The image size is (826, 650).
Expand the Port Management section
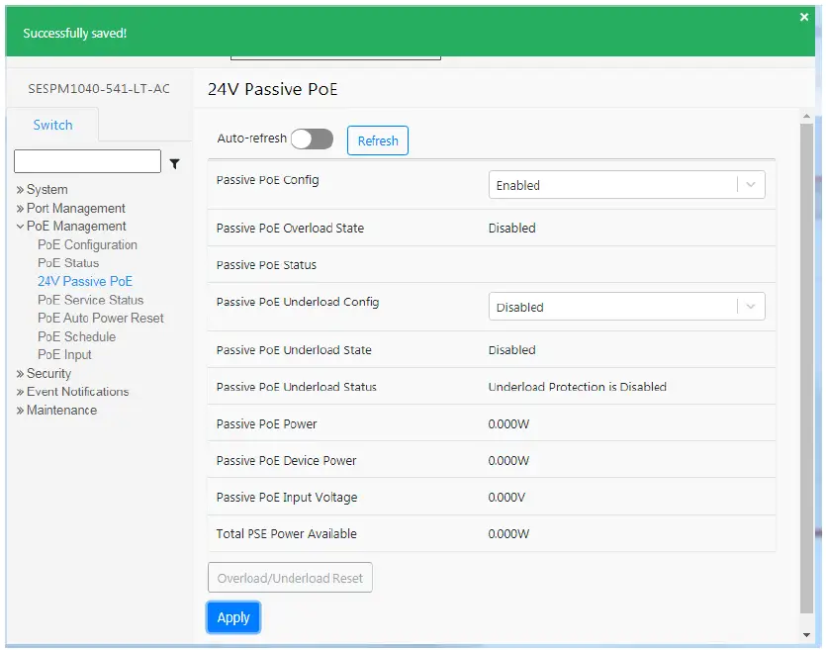(x=75, y=208)
